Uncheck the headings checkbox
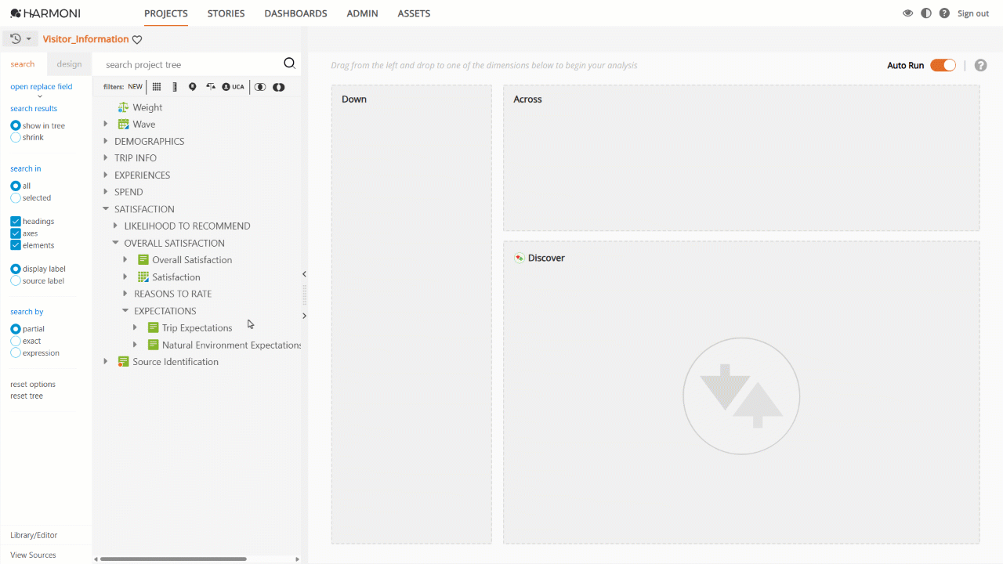The width and height of the screenshot is (1003, 564). click(16, 222)
